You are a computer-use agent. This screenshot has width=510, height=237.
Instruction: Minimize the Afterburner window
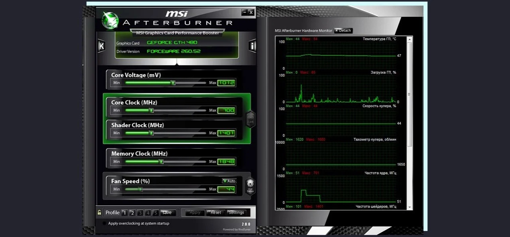pos(244,12)
